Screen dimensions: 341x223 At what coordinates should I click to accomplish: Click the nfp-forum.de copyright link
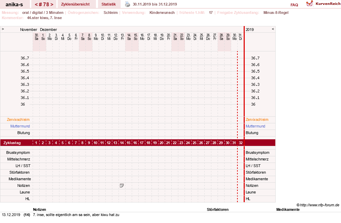pyautogui.click(x=318, y=205)
